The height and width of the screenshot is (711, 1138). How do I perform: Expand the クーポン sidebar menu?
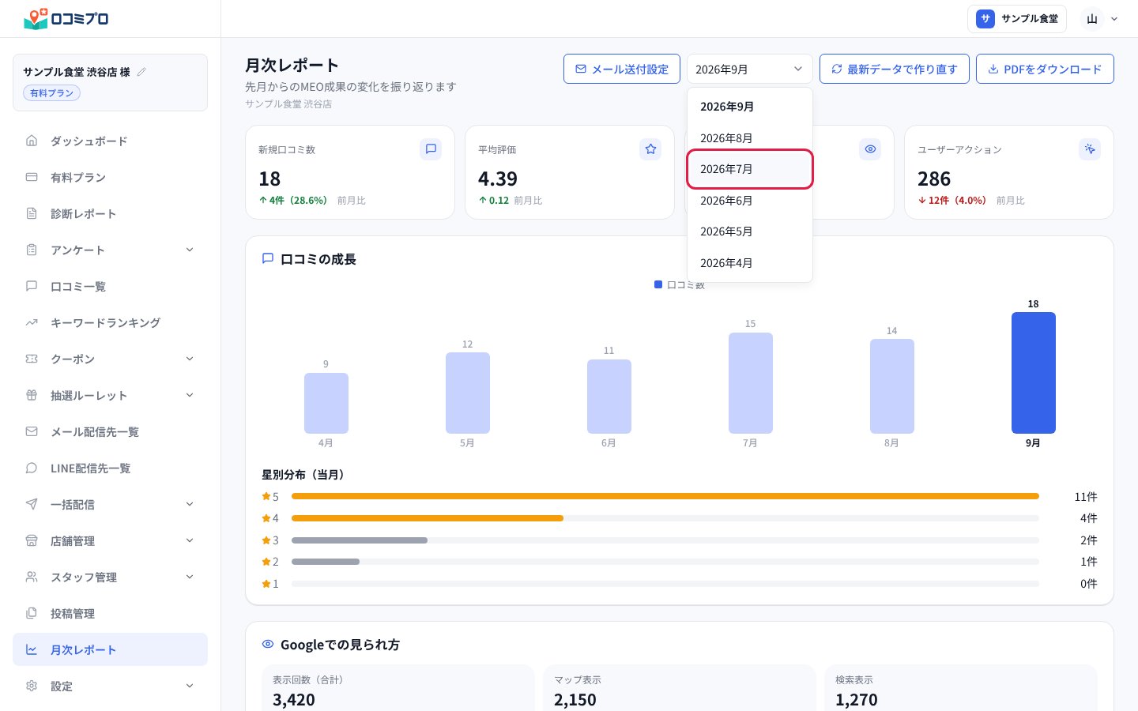[111, 359]
